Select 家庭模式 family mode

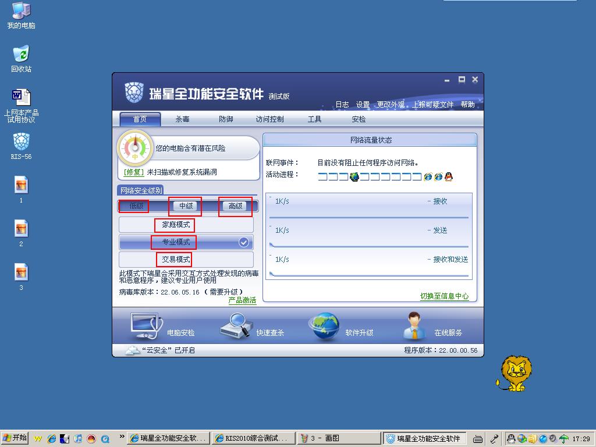coord(186,225)
